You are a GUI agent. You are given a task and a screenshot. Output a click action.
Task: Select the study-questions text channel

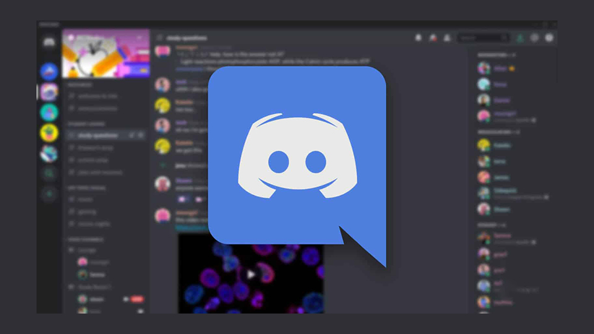[x=99, y=135]
